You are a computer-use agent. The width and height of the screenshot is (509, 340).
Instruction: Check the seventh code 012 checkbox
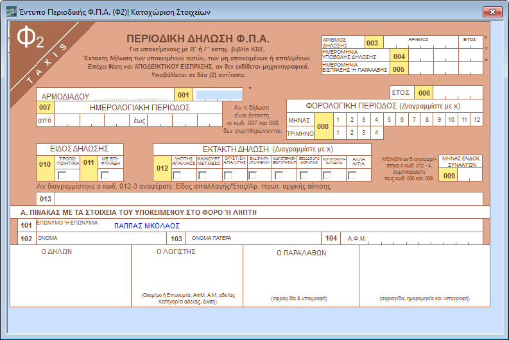(327, 176)
